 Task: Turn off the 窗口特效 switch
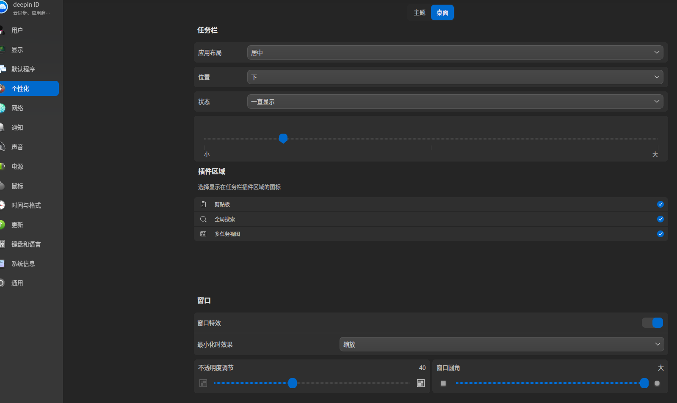[x=652, y=323]
